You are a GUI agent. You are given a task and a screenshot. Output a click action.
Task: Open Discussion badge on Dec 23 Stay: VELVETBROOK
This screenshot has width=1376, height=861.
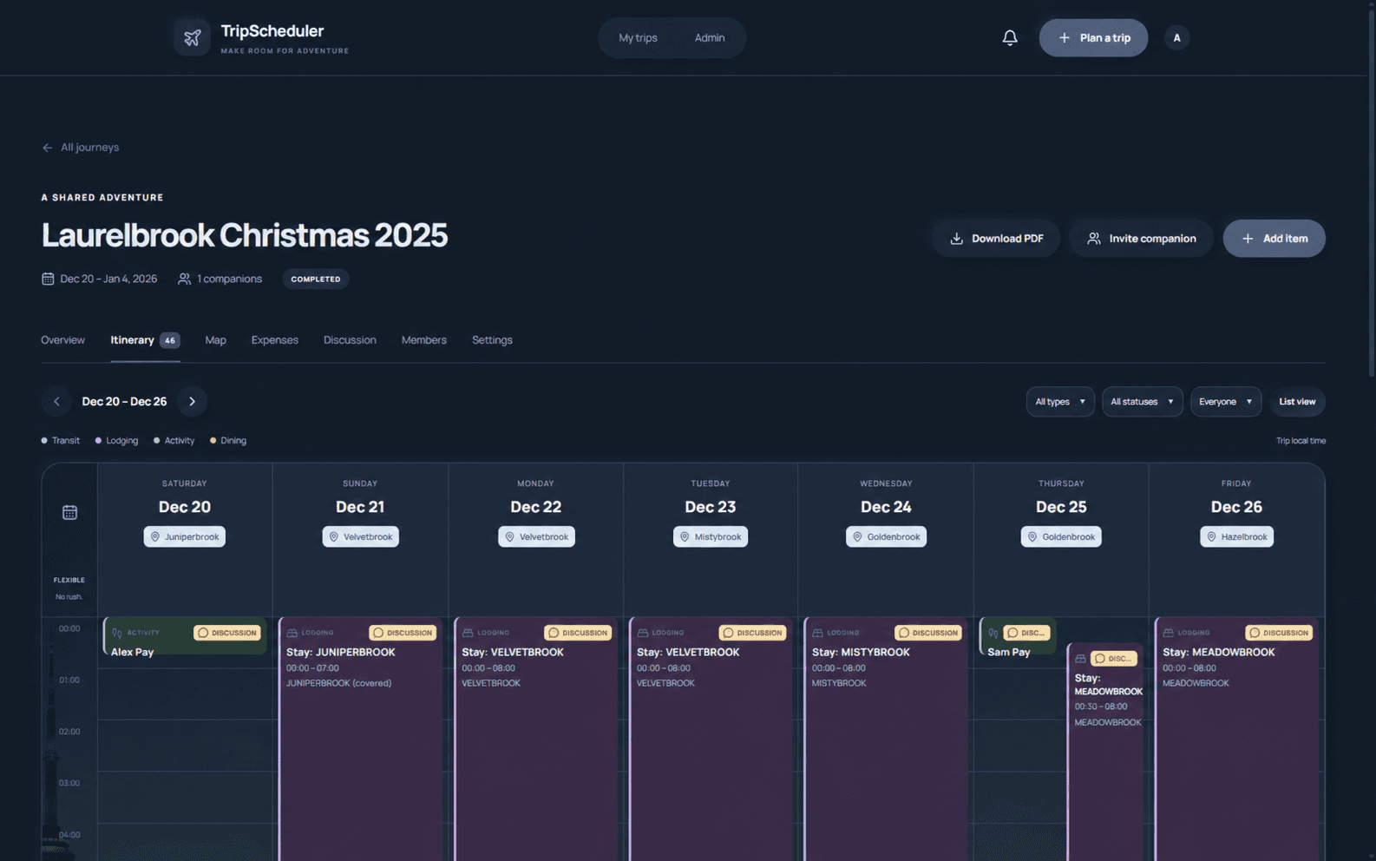tap(752, 633)
